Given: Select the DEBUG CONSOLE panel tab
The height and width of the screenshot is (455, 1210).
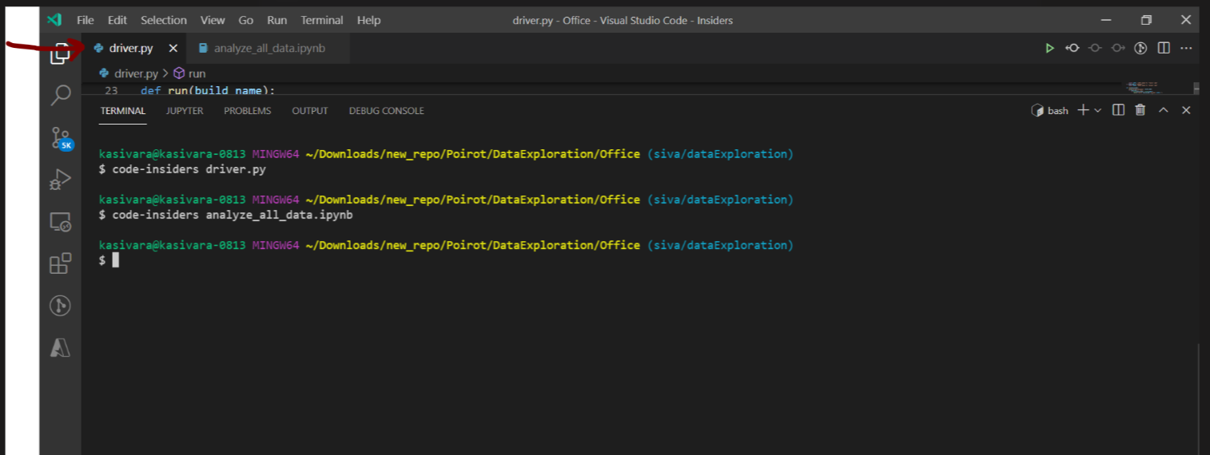Looking at the screenshot, I should coord(387,111).
